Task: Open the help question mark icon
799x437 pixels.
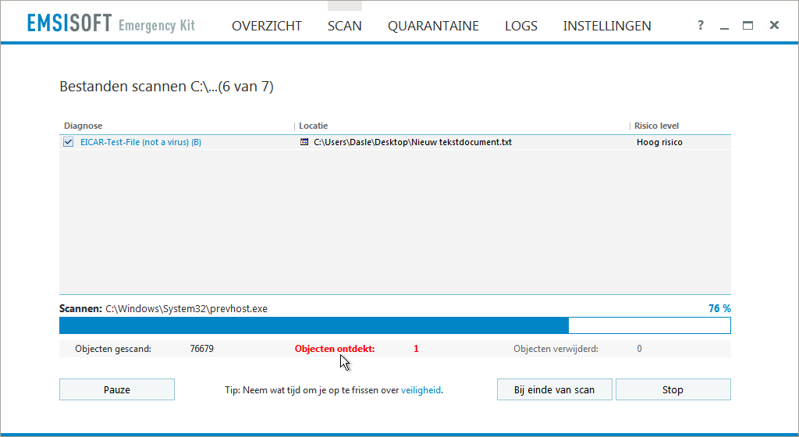Action: pyautogui.click(x=701, y=25)
